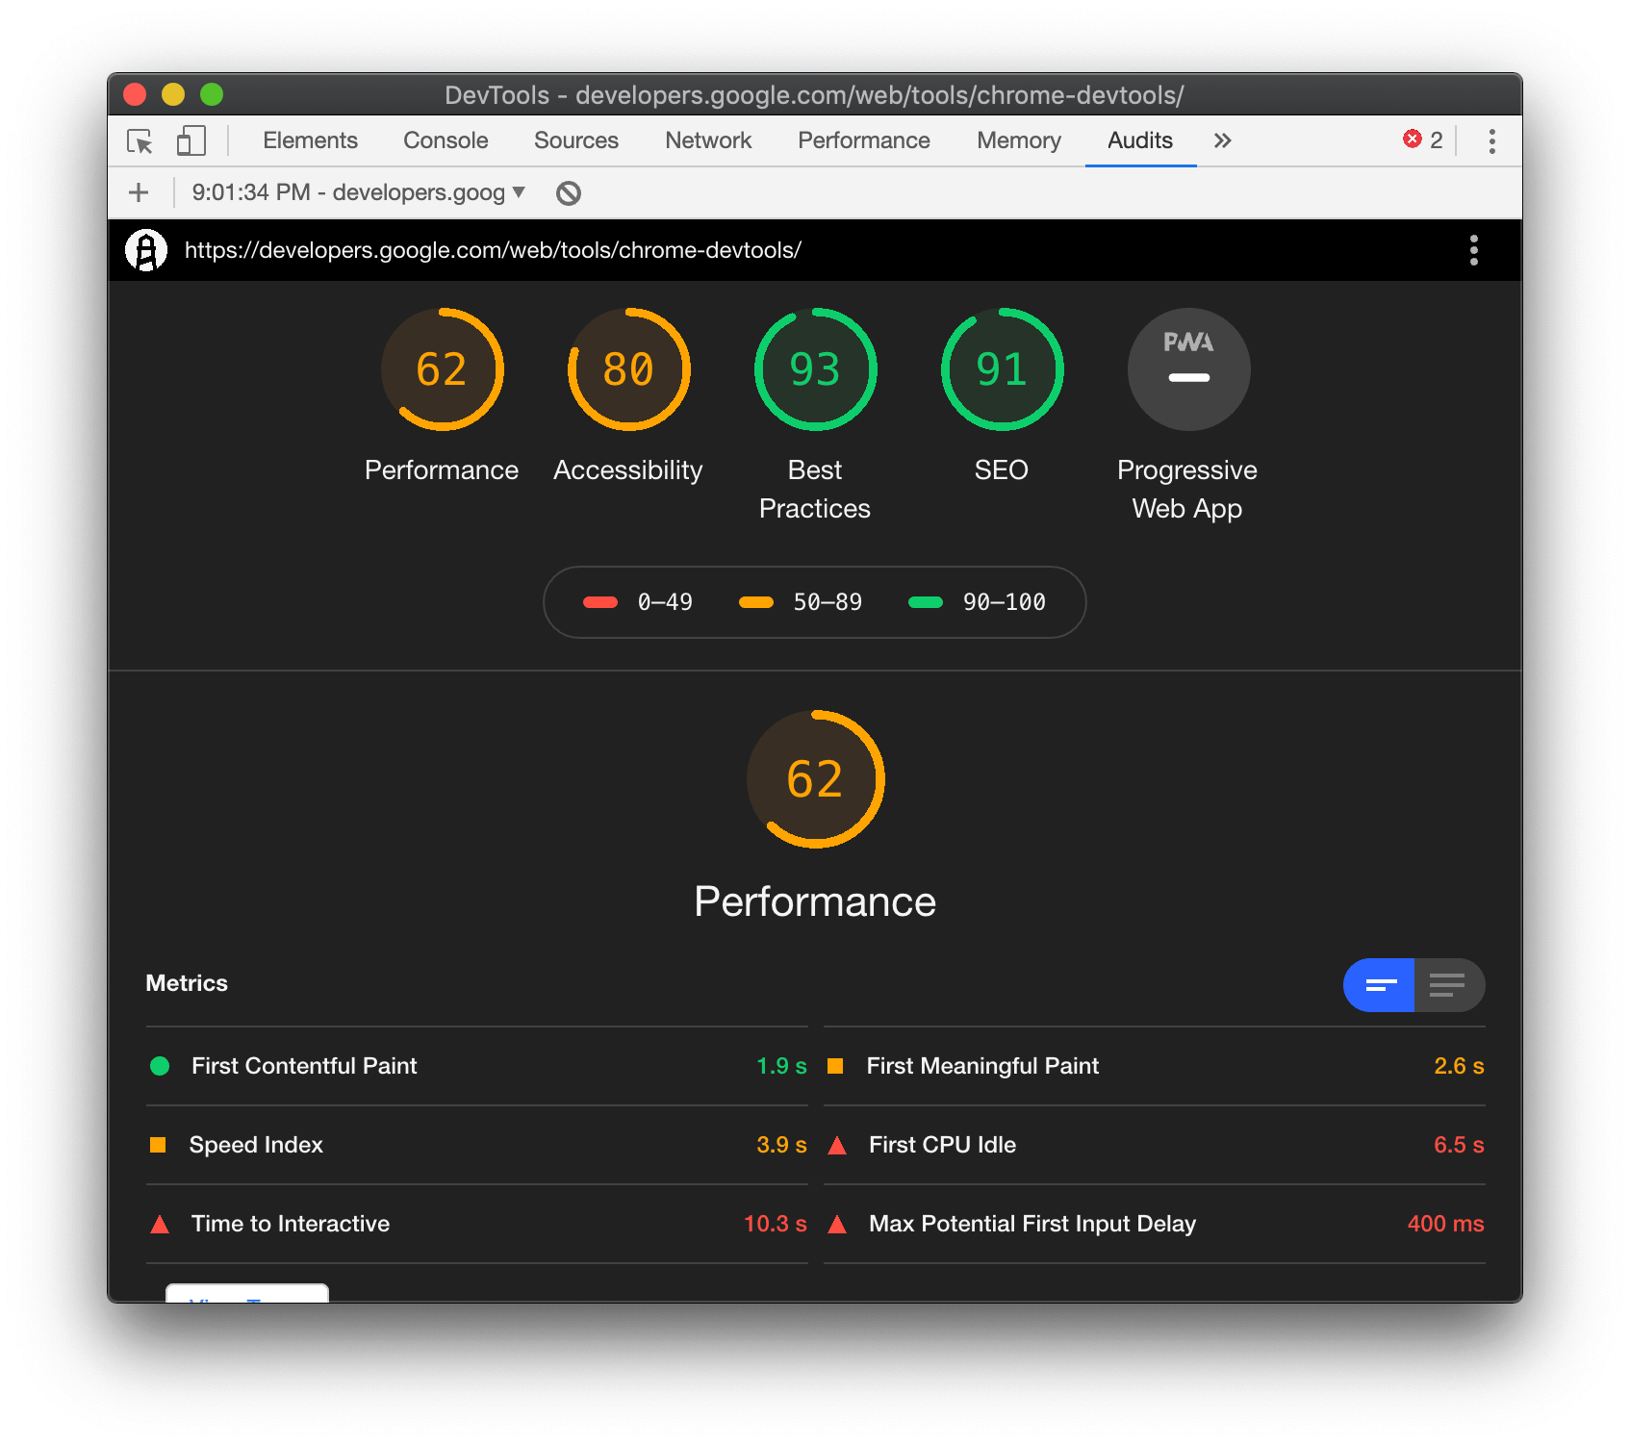This screenshot has width=1630, height=1445.
Task: Click the green zoom window button
Action: tap(212, 94)
